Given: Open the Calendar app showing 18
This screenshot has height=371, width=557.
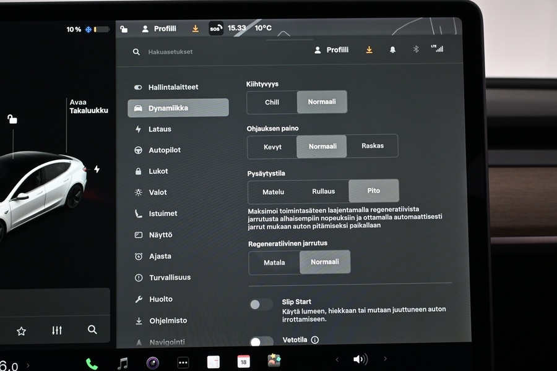Looking at the screenshot, I should [243, 362].
